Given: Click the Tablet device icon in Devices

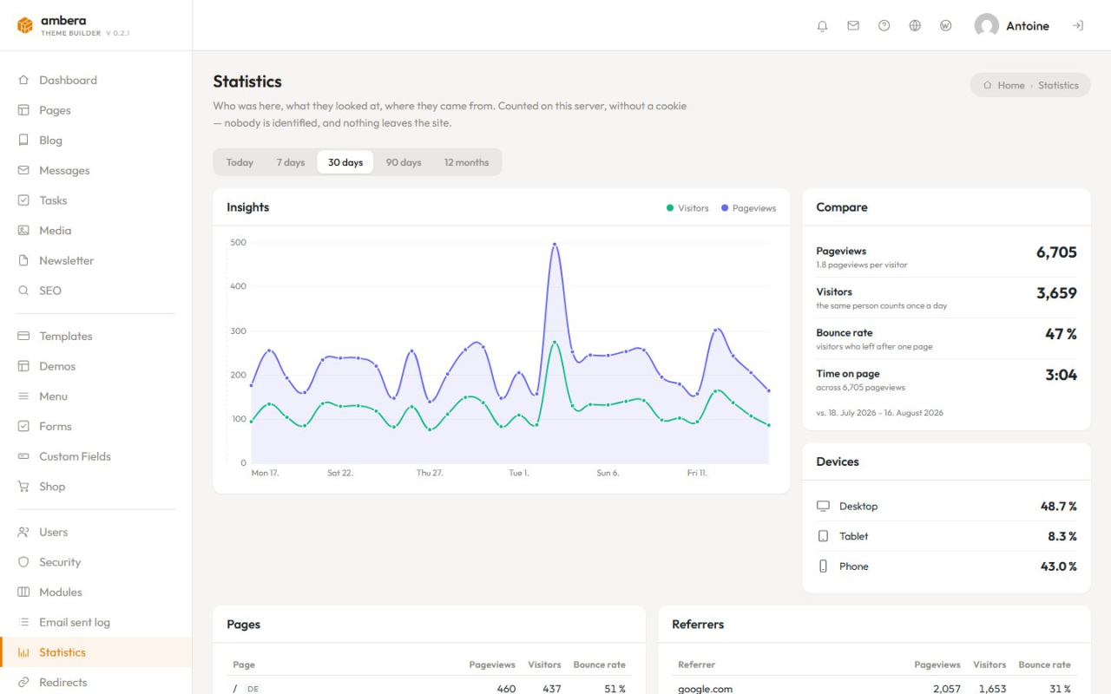Looking at the screenshot, I should [823, 536].
